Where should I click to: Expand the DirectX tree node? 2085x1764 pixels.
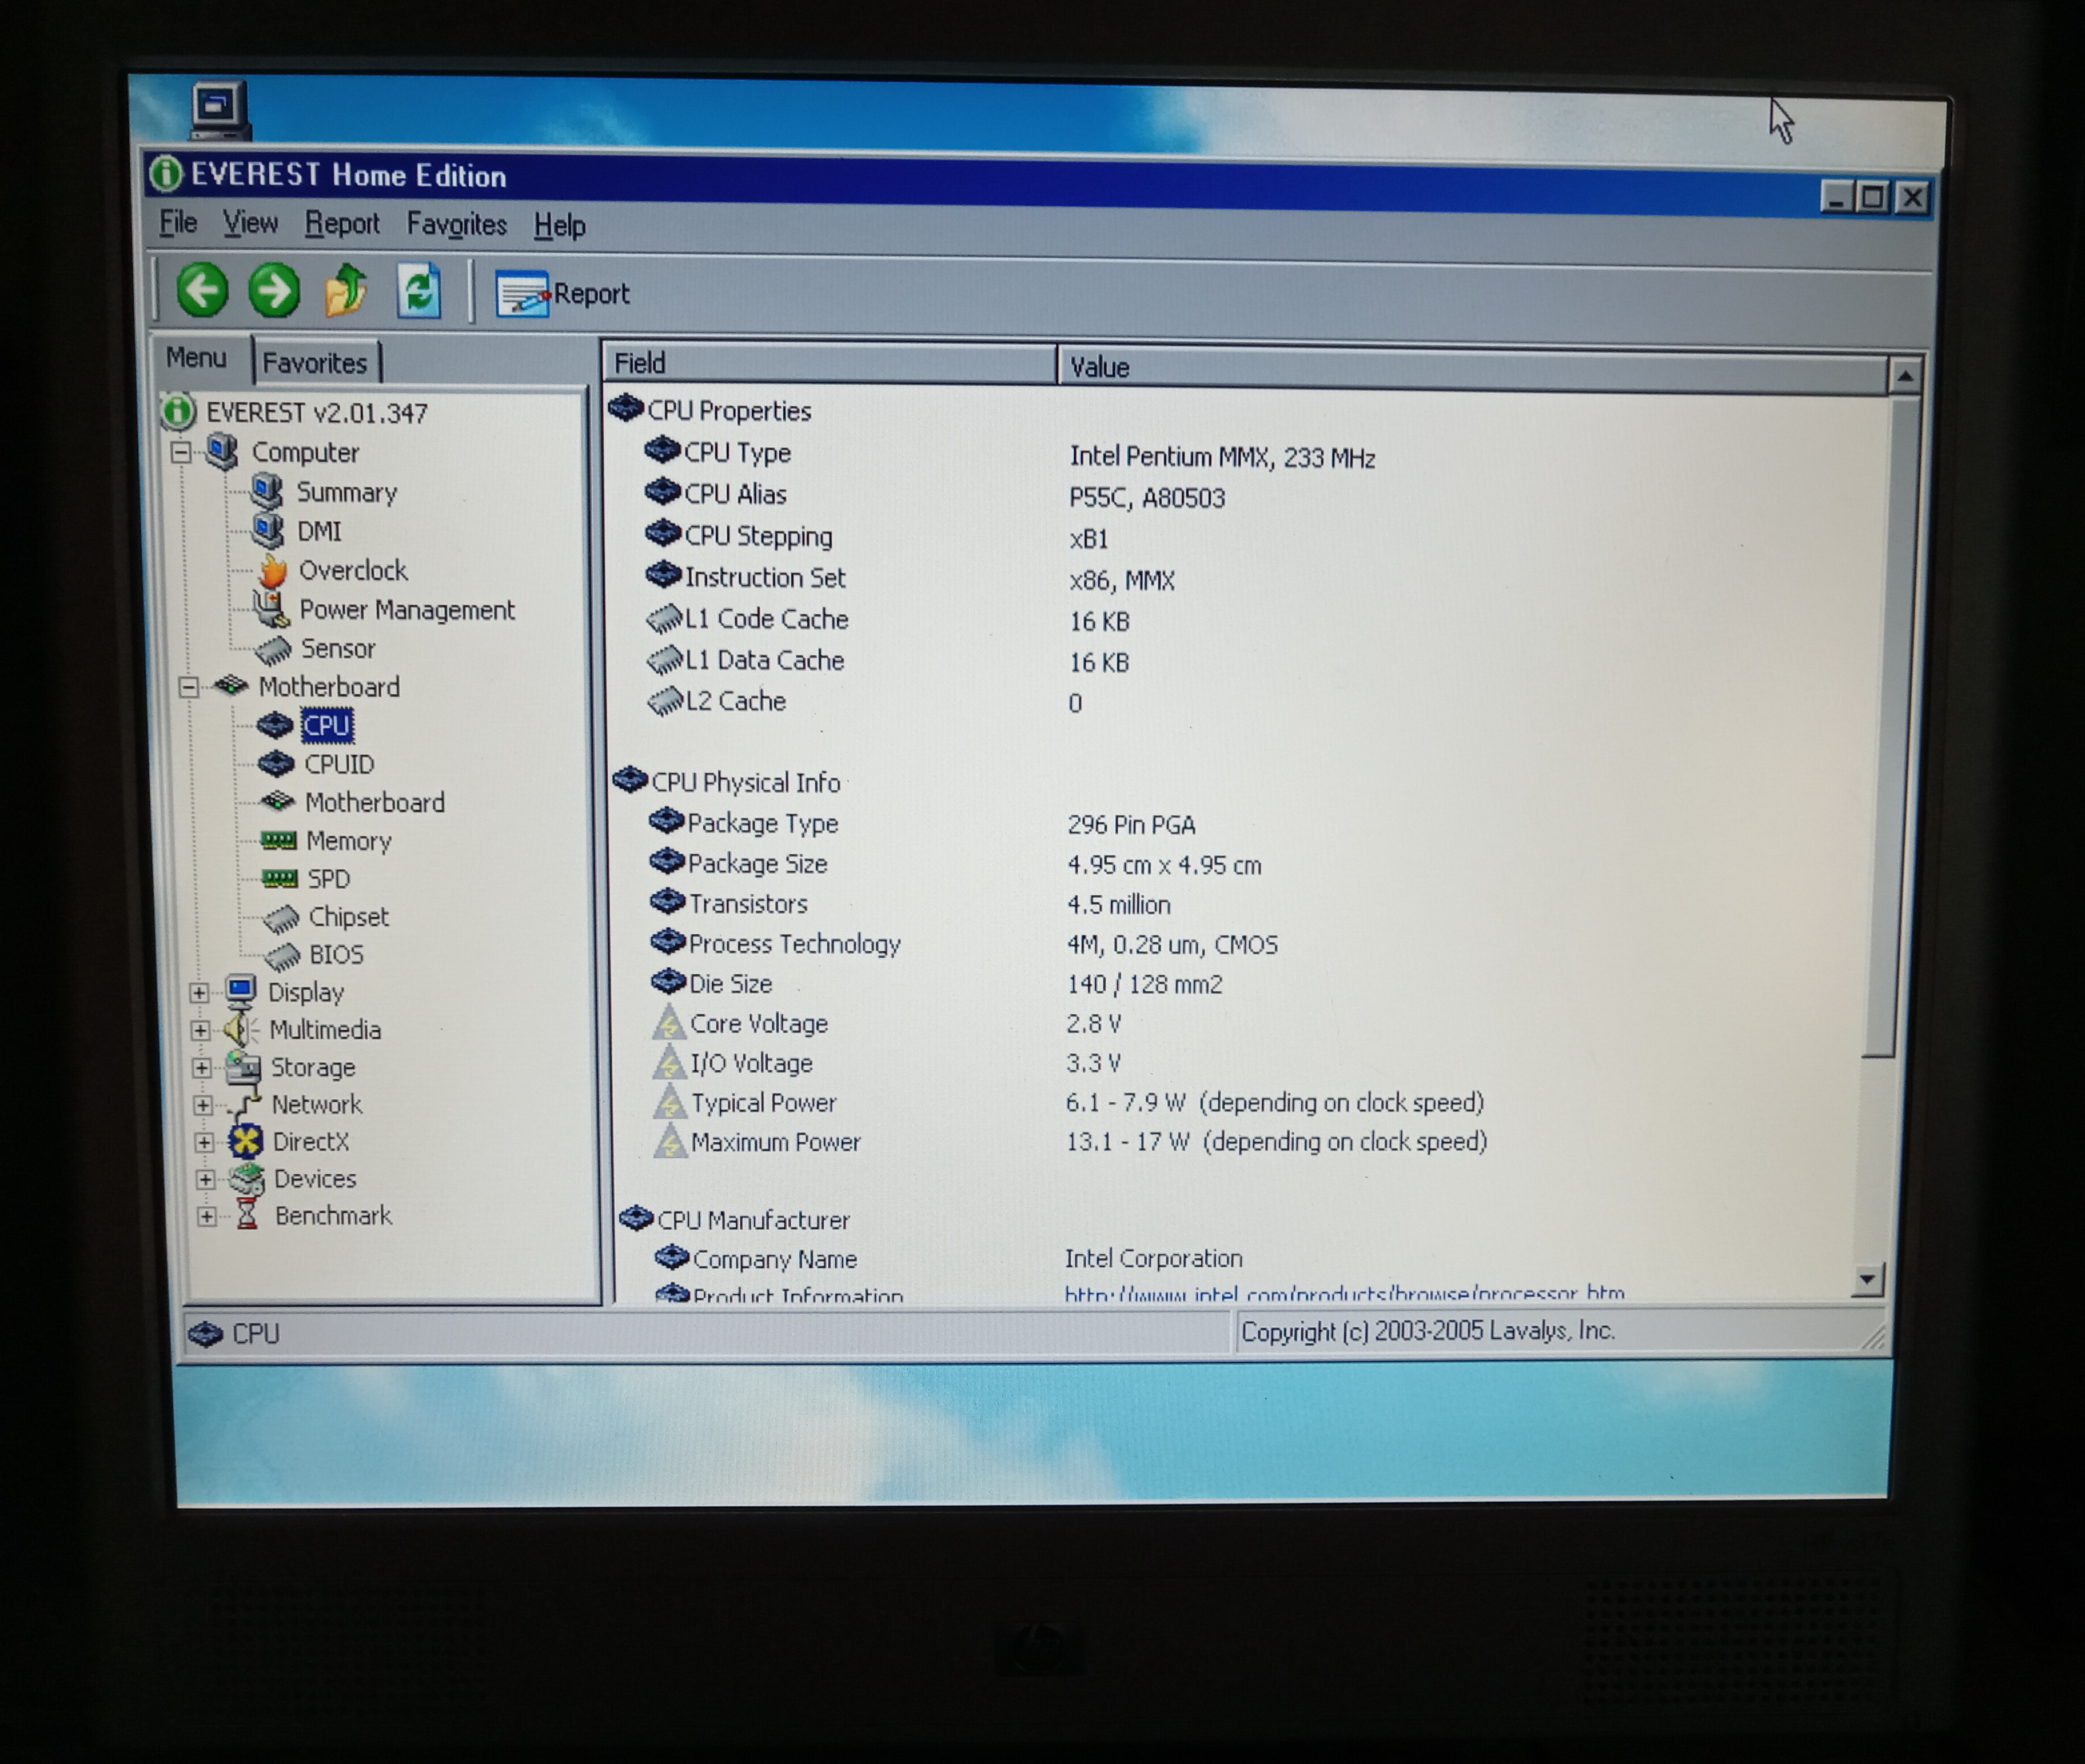203,1142
